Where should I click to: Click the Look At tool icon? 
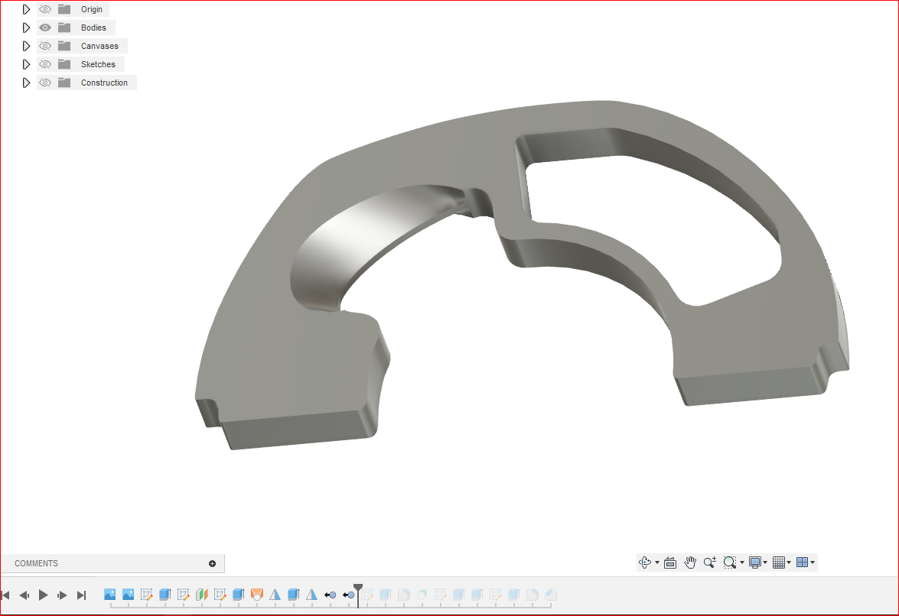pyautogui.click(x=669, y=562)
